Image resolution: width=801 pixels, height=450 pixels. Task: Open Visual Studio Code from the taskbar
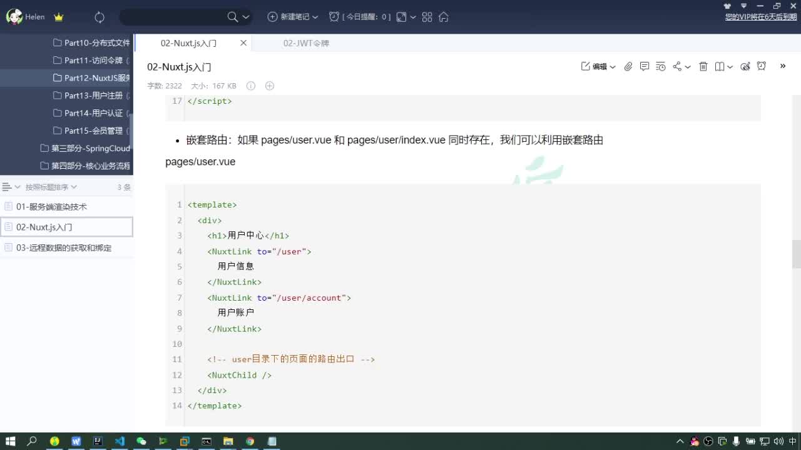click(x=120, y=441)
